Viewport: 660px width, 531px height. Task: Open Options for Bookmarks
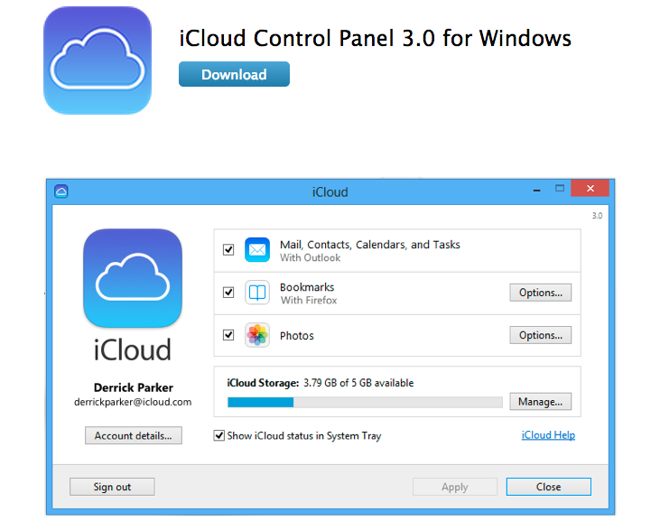[x=541, y=293]
